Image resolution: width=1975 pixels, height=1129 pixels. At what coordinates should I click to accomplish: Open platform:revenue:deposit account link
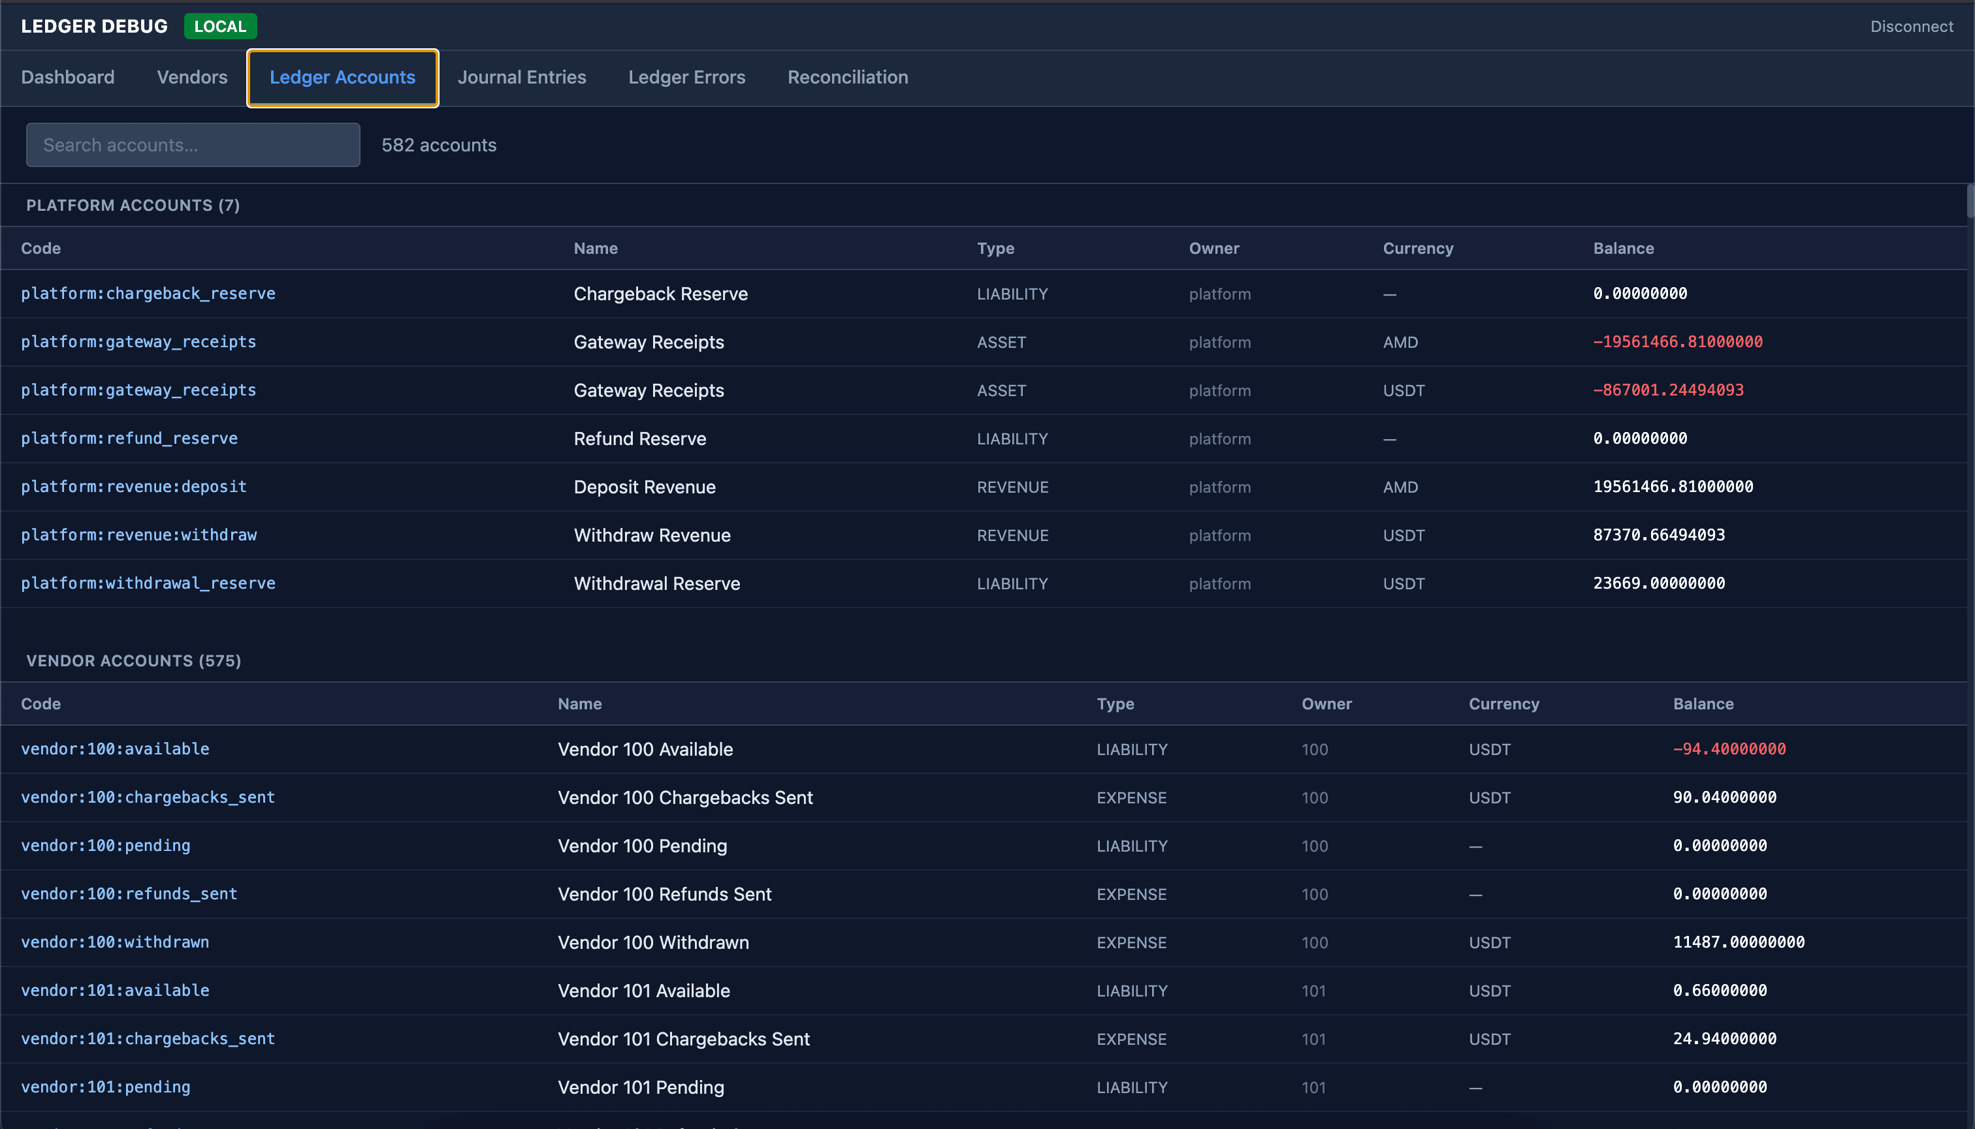pyautogui.click(x=133, y=486)
